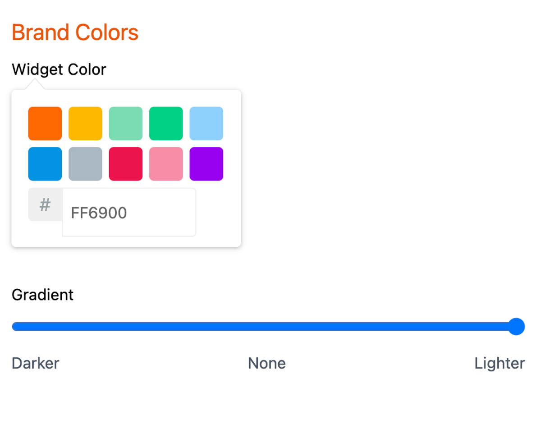This screenshot has width=541, height=425.
Task: Pick the amber yellow color swatch
Action: tap(85, 124)
